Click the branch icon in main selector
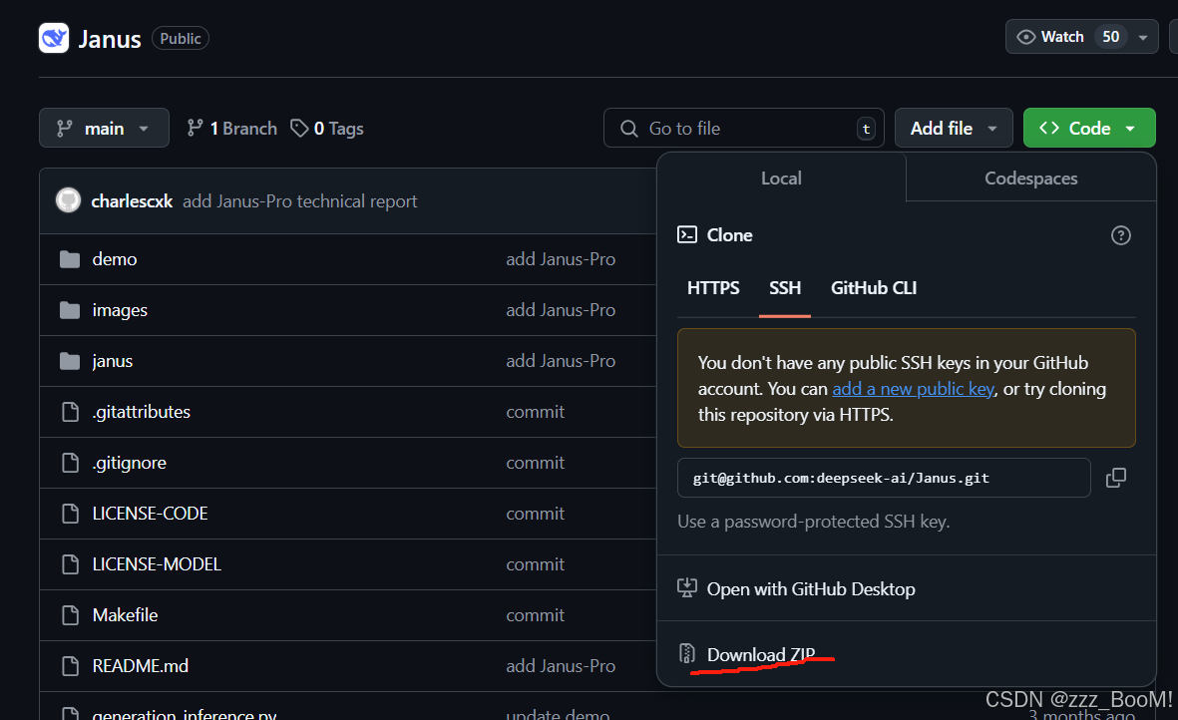This screenshot has height=720, width=1178. [x=65, y=129]
